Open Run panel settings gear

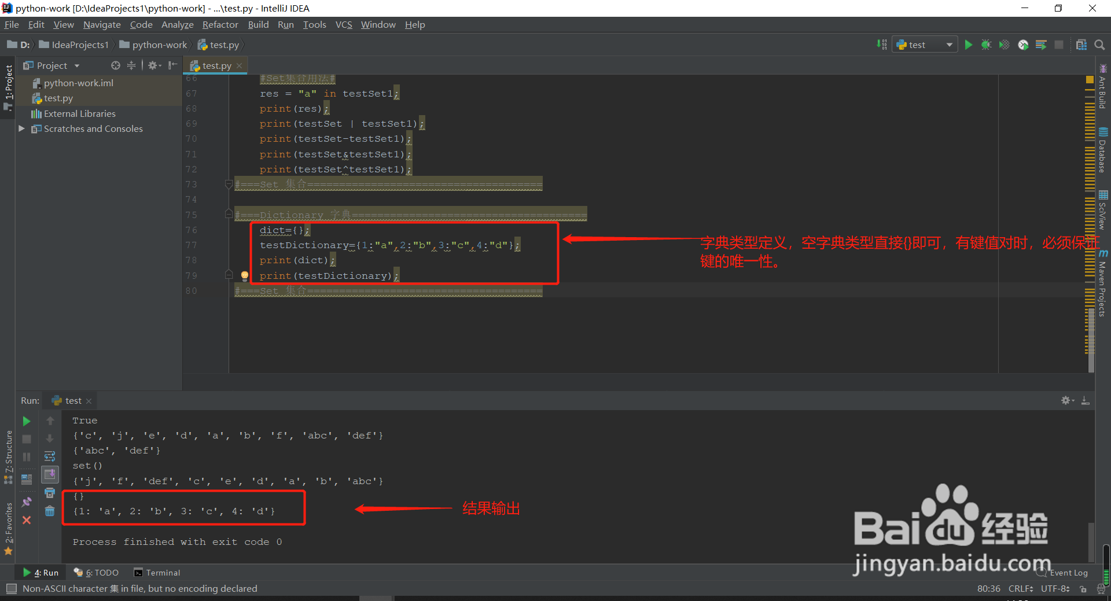tap(1067, 400)
